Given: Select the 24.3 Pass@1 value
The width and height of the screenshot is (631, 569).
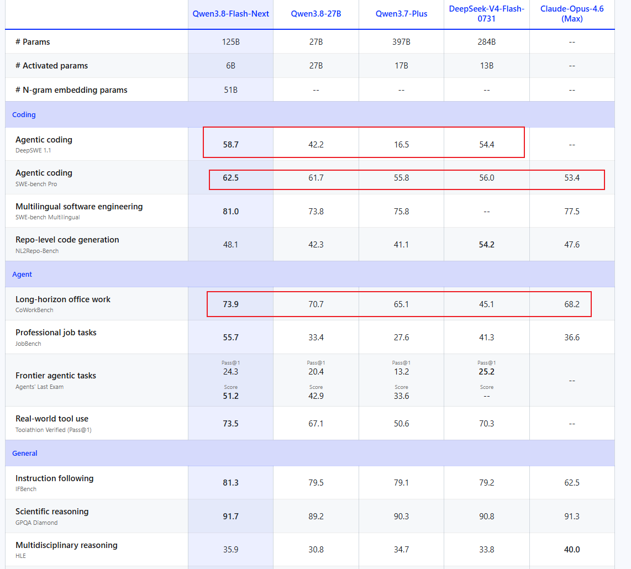Looking at the screenshot, I should pyautogui.click(x=230, y=372).
